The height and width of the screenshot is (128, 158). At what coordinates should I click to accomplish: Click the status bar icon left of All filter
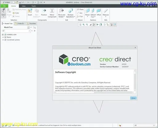120,125
